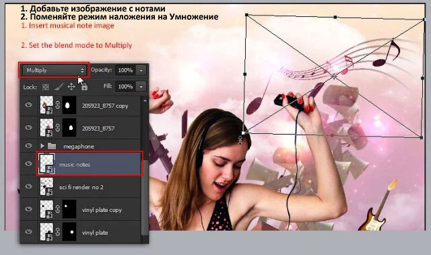Select vinyl plate copy mask thumbnail

(69, 209)
